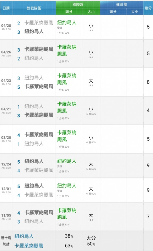Select the 04/21 match date cell
153x251 pixels.
tap(6, 110)
